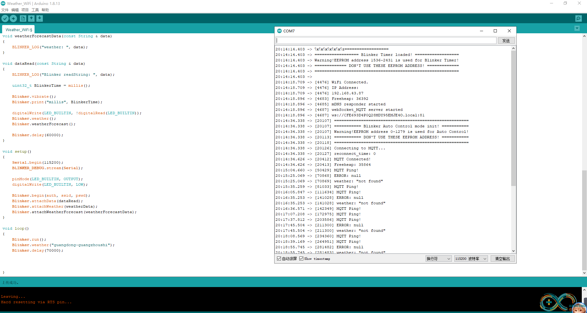
Task: Open the tab menu dropdown arrow
Action: [x=577, y=28]
